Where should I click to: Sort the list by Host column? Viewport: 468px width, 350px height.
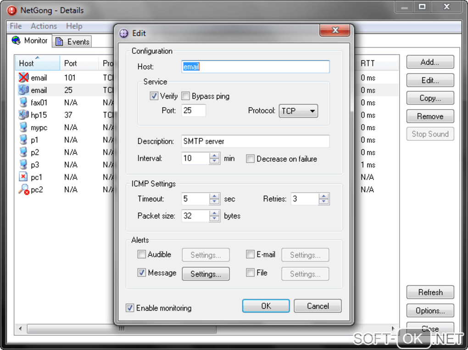click(x=37, y=63)
